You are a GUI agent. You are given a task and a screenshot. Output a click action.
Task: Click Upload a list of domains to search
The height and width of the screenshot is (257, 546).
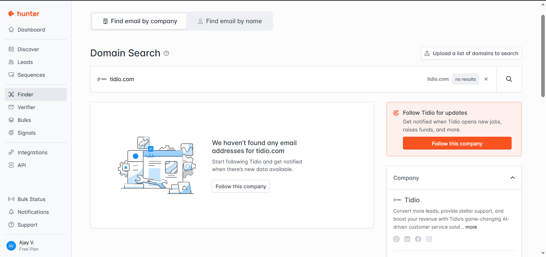coord(471,53)
